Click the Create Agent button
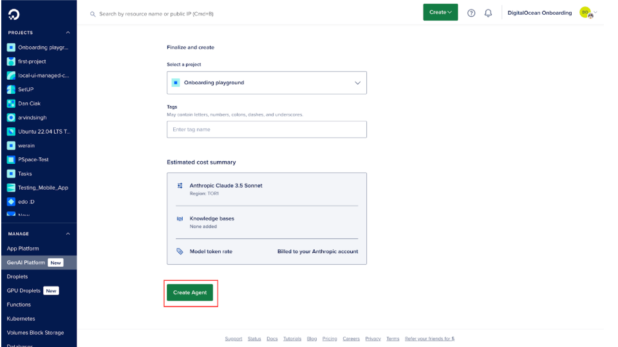The height and width of the screenshot is (347, 618). pyautogui.click(x=189, y=292)
